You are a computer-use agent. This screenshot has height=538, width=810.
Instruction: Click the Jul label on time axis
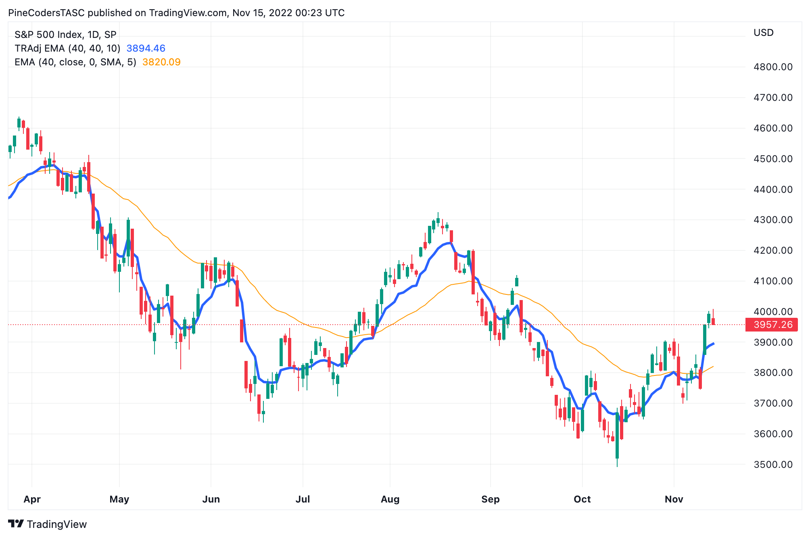pos(303,499)
